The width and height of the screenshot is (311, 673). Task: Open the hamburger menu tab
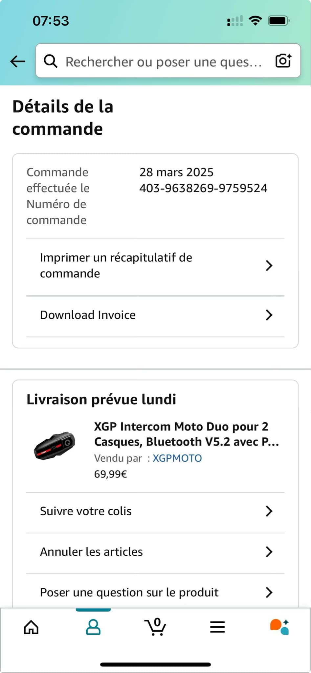(217, 627)
